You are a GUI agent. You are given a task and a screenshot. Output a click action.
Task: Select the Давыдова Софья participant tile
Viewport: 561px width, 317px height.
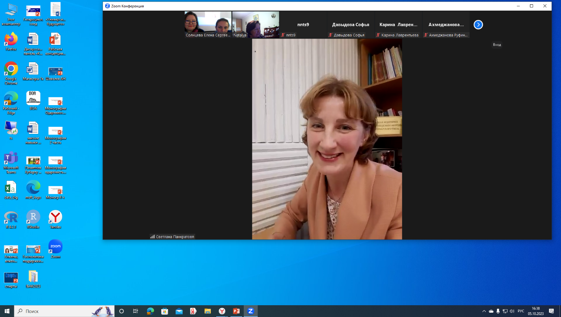point(351,24)
